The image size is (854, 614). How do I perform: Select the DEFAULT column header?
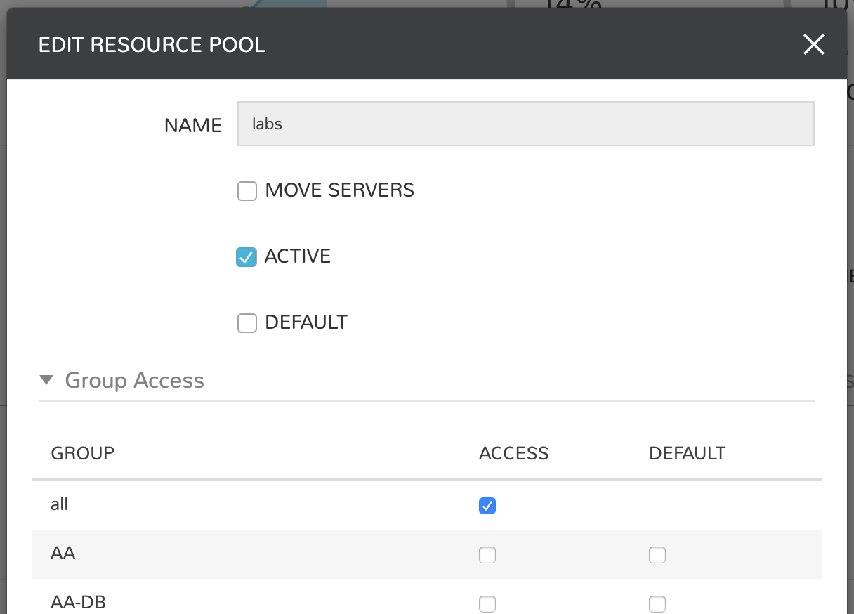pos(687,453)
